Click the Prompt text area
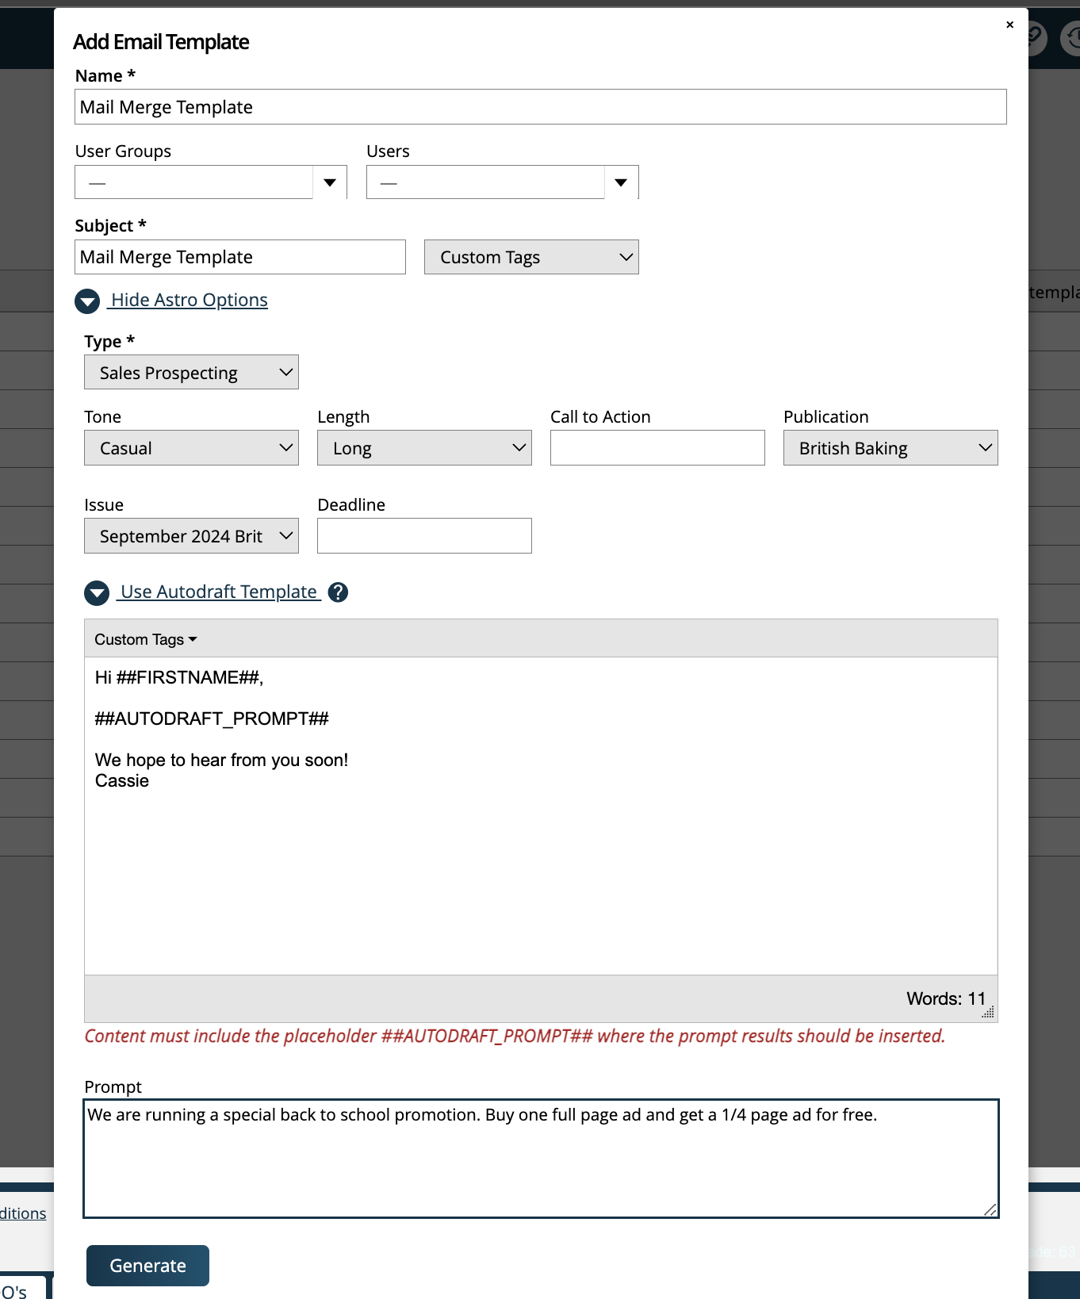 pyautogui.click(x=541, y=1159)
